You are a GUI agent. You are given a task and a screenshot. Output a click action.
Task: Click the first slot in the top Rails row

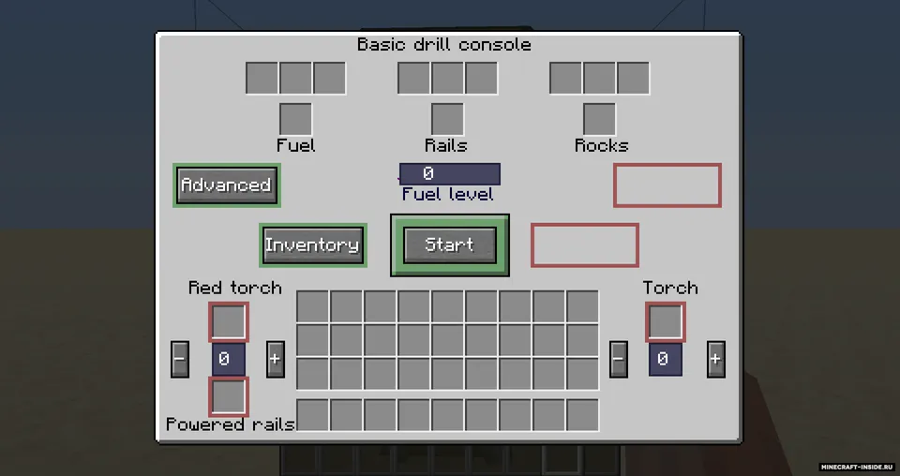(x=413, y=78)
